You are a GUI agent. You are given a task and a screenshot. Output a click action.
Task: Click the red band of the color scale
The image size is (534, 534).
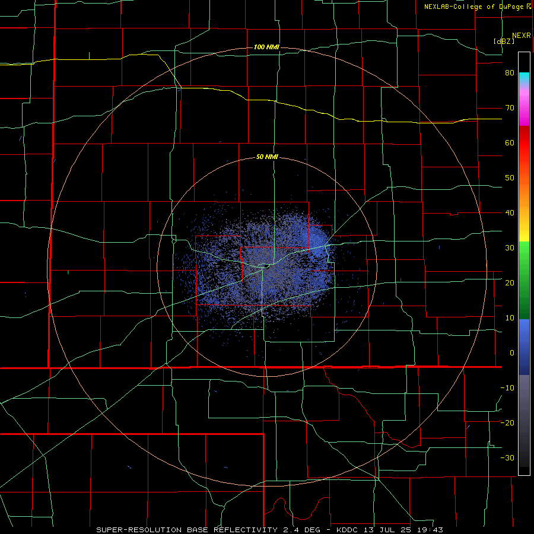click(524, 143)
